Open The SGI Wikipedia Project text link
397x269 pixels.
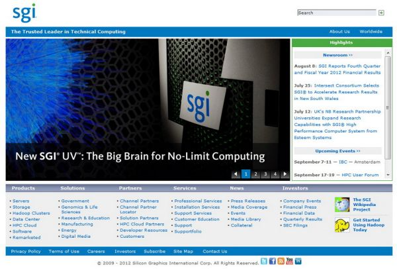(365, 205)
